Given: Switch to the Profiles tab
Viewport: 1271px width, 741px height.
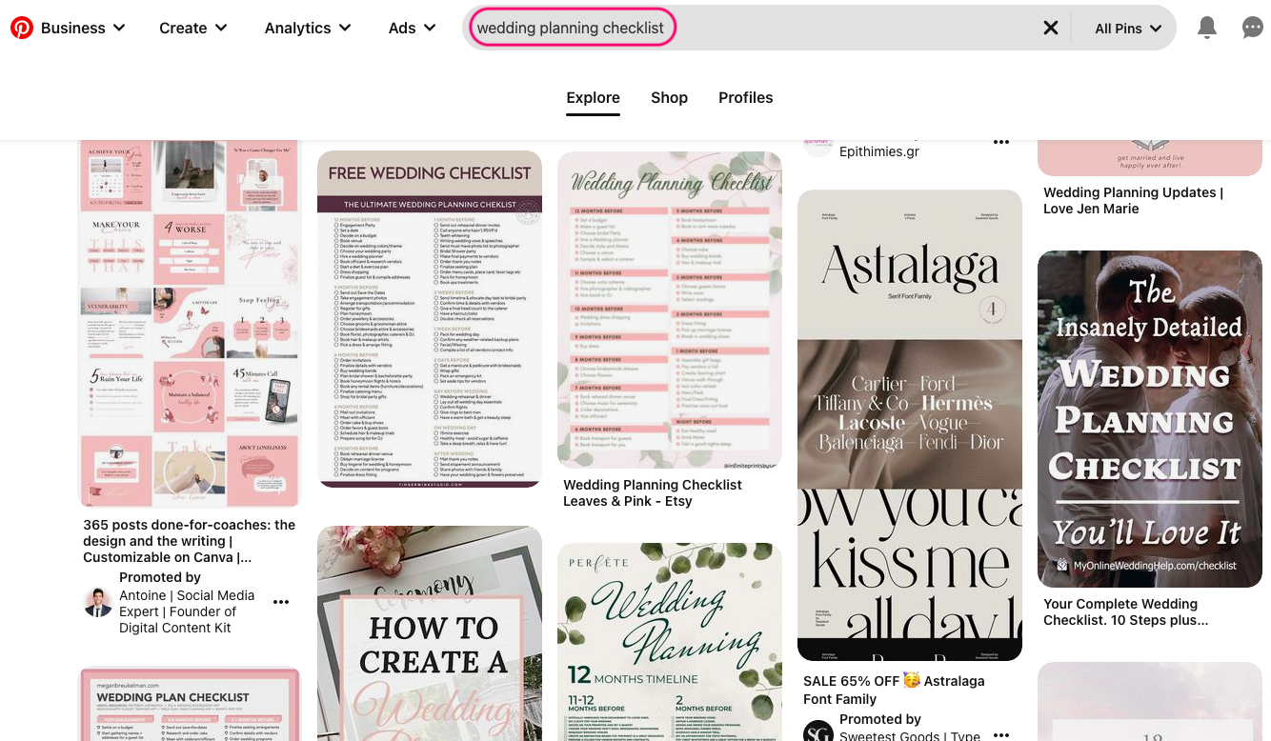Looking at the screenshot, I should coord(746,97).
